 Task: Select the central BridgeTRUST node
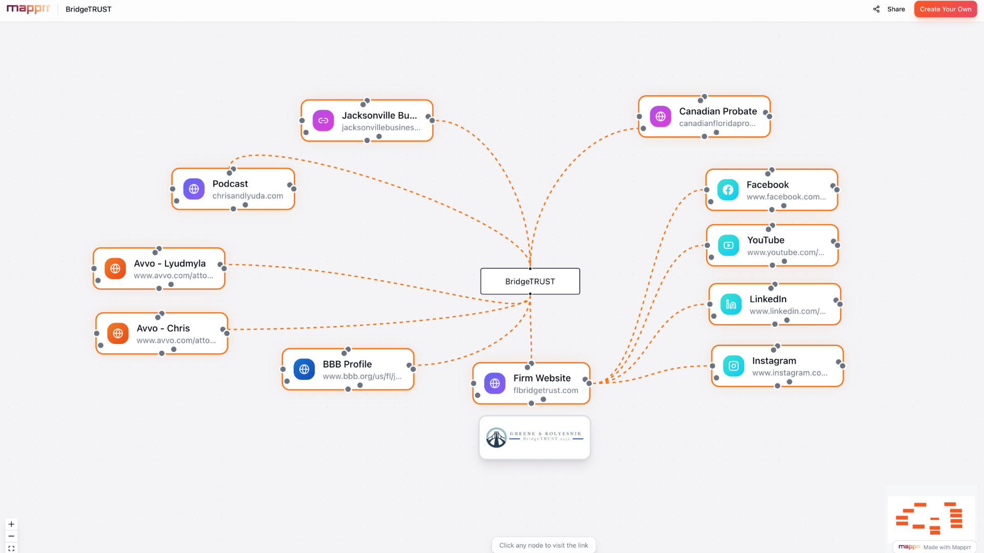(530, 281)
